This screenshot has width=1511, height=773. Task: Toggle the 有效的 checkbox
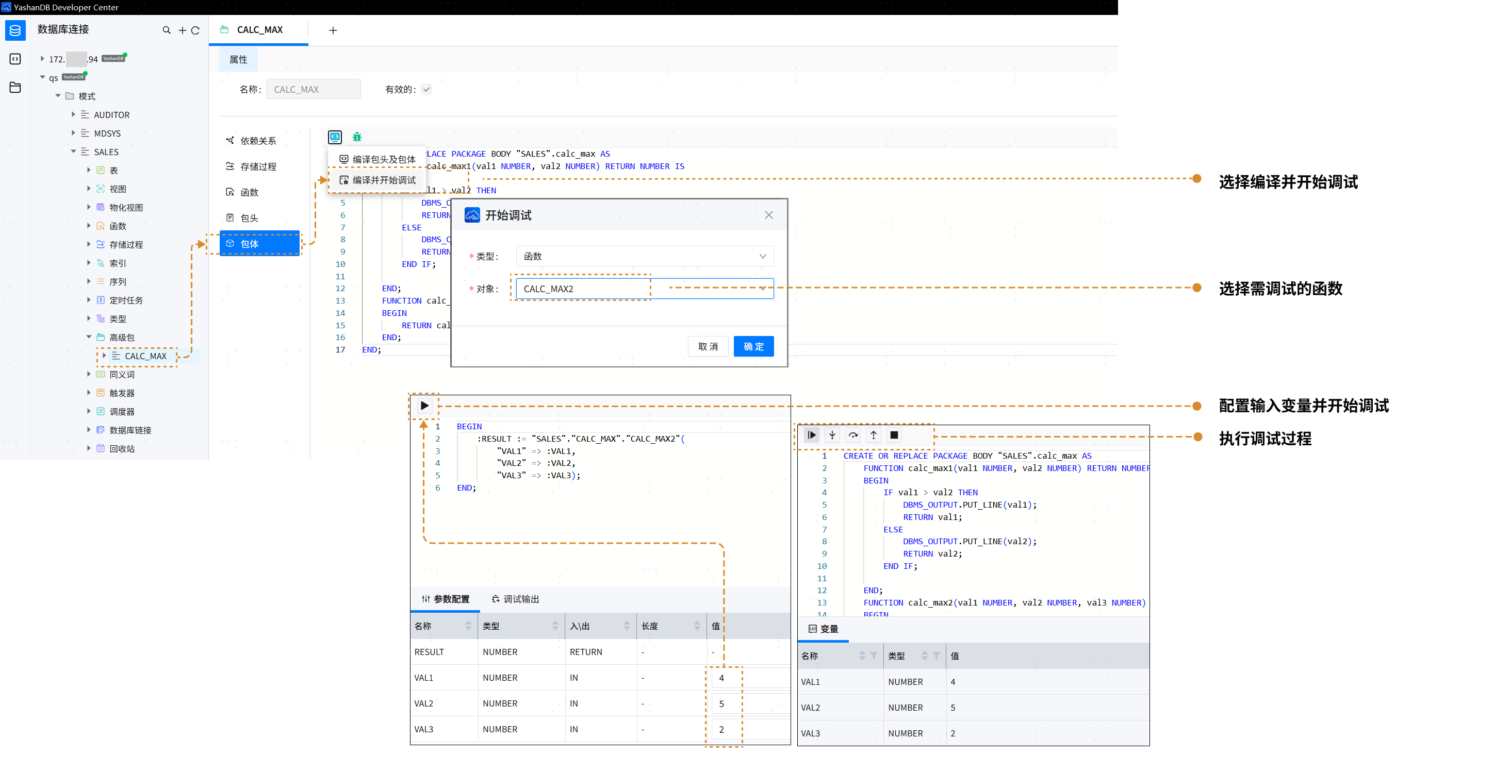click(x=426, y=90)
